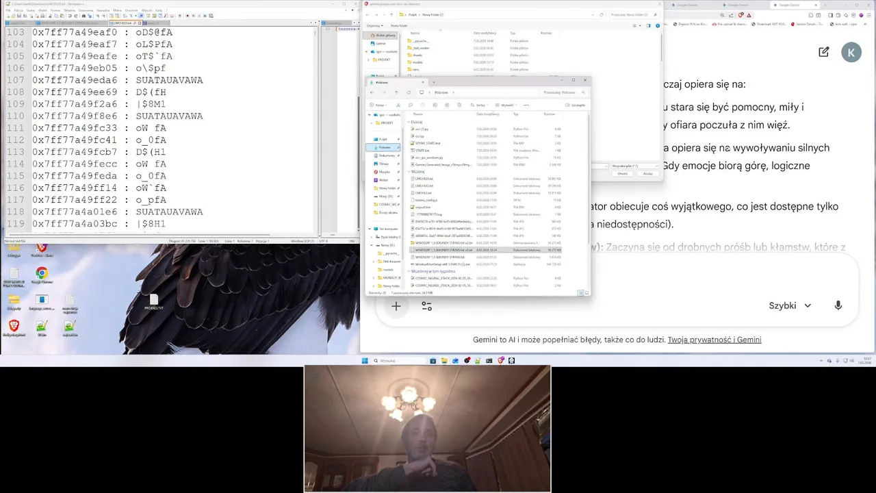The width and height of the screenshot is (876, 493).
Task: Expand the Ten komputer node in the sidebar
Action: click(x=370, y=229)
